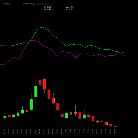Click the low value L: 0.05

click(70, 9)
